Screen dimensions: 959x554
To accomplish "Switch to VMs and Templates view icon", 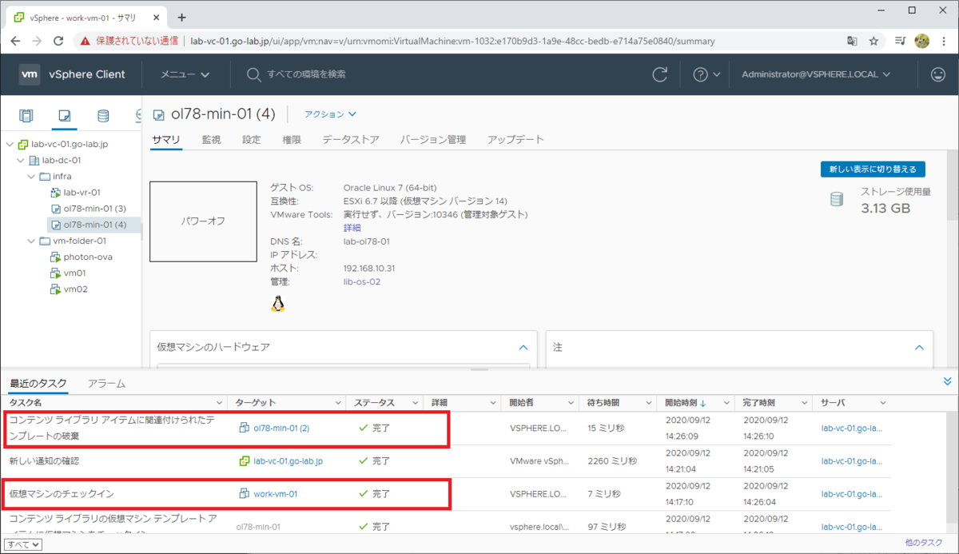I will click(x=65, y=116).
